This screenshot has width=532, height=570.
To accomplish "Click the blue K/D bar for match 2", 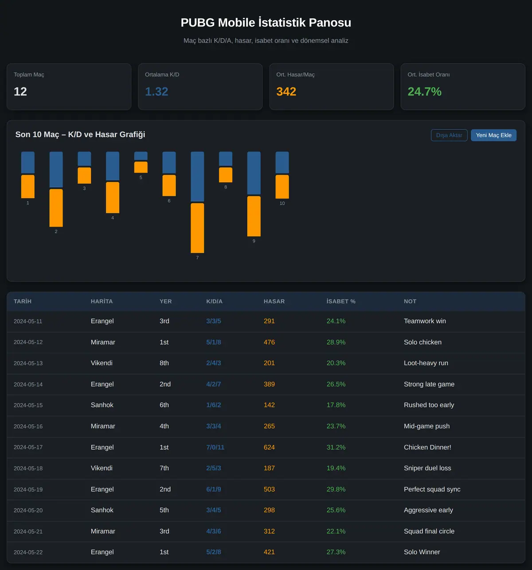I will click(56, 169).
